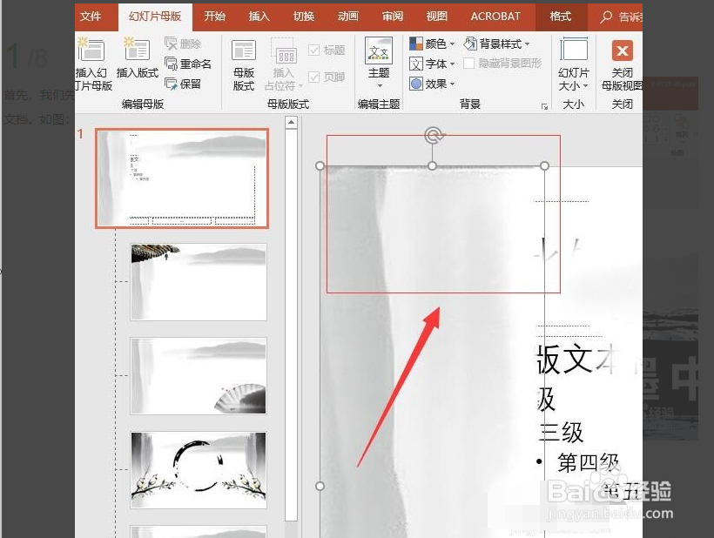Select the layout thumbnail with ink circle

pos(198,470)
